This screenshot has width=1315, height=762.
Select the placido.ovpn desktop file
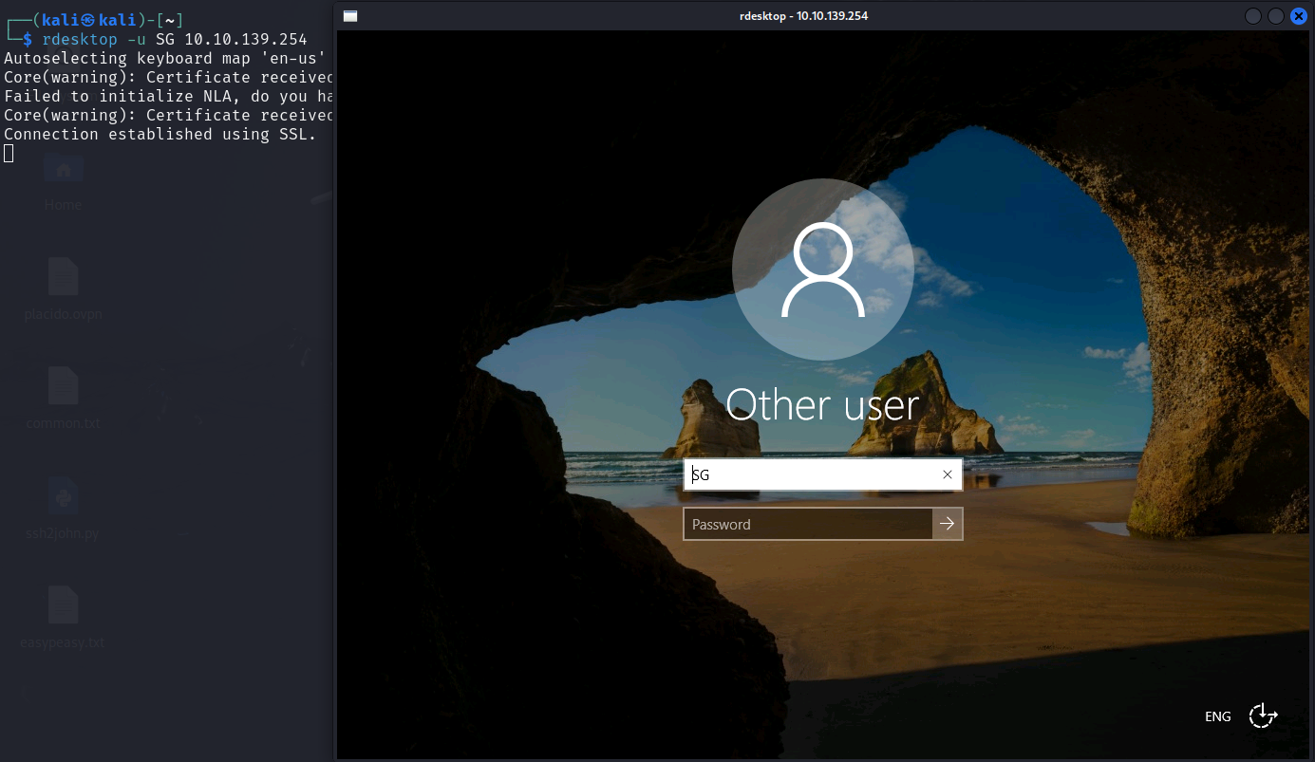click(x=64, y=290)
